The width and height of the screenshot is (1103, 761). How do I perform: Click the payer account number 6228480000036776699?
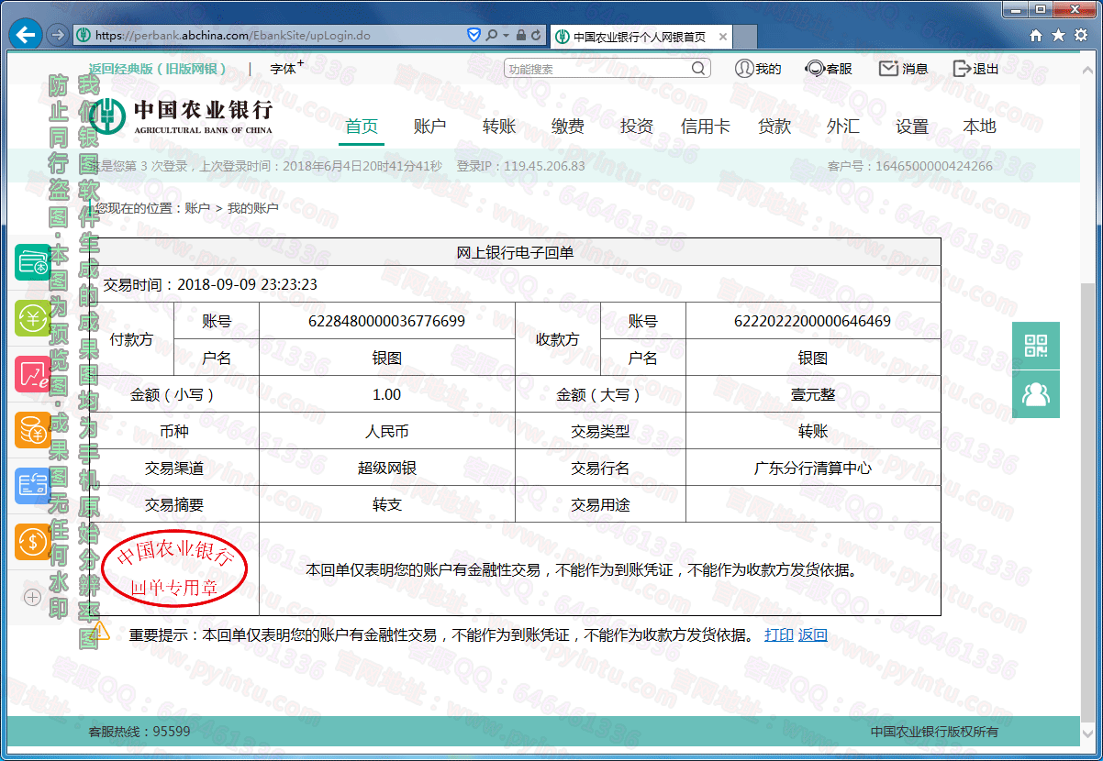click(x=386, y=321)
